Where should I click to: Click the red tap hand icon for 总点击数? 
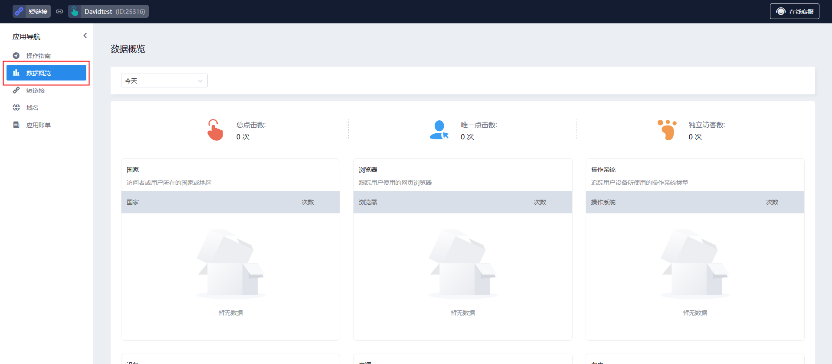coord(215,130)
